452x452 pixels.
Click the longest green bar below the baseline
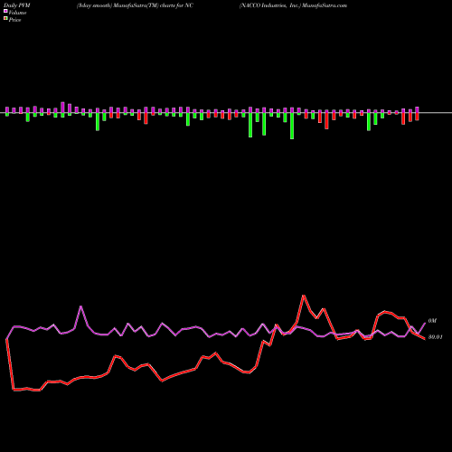click(292, 126)
